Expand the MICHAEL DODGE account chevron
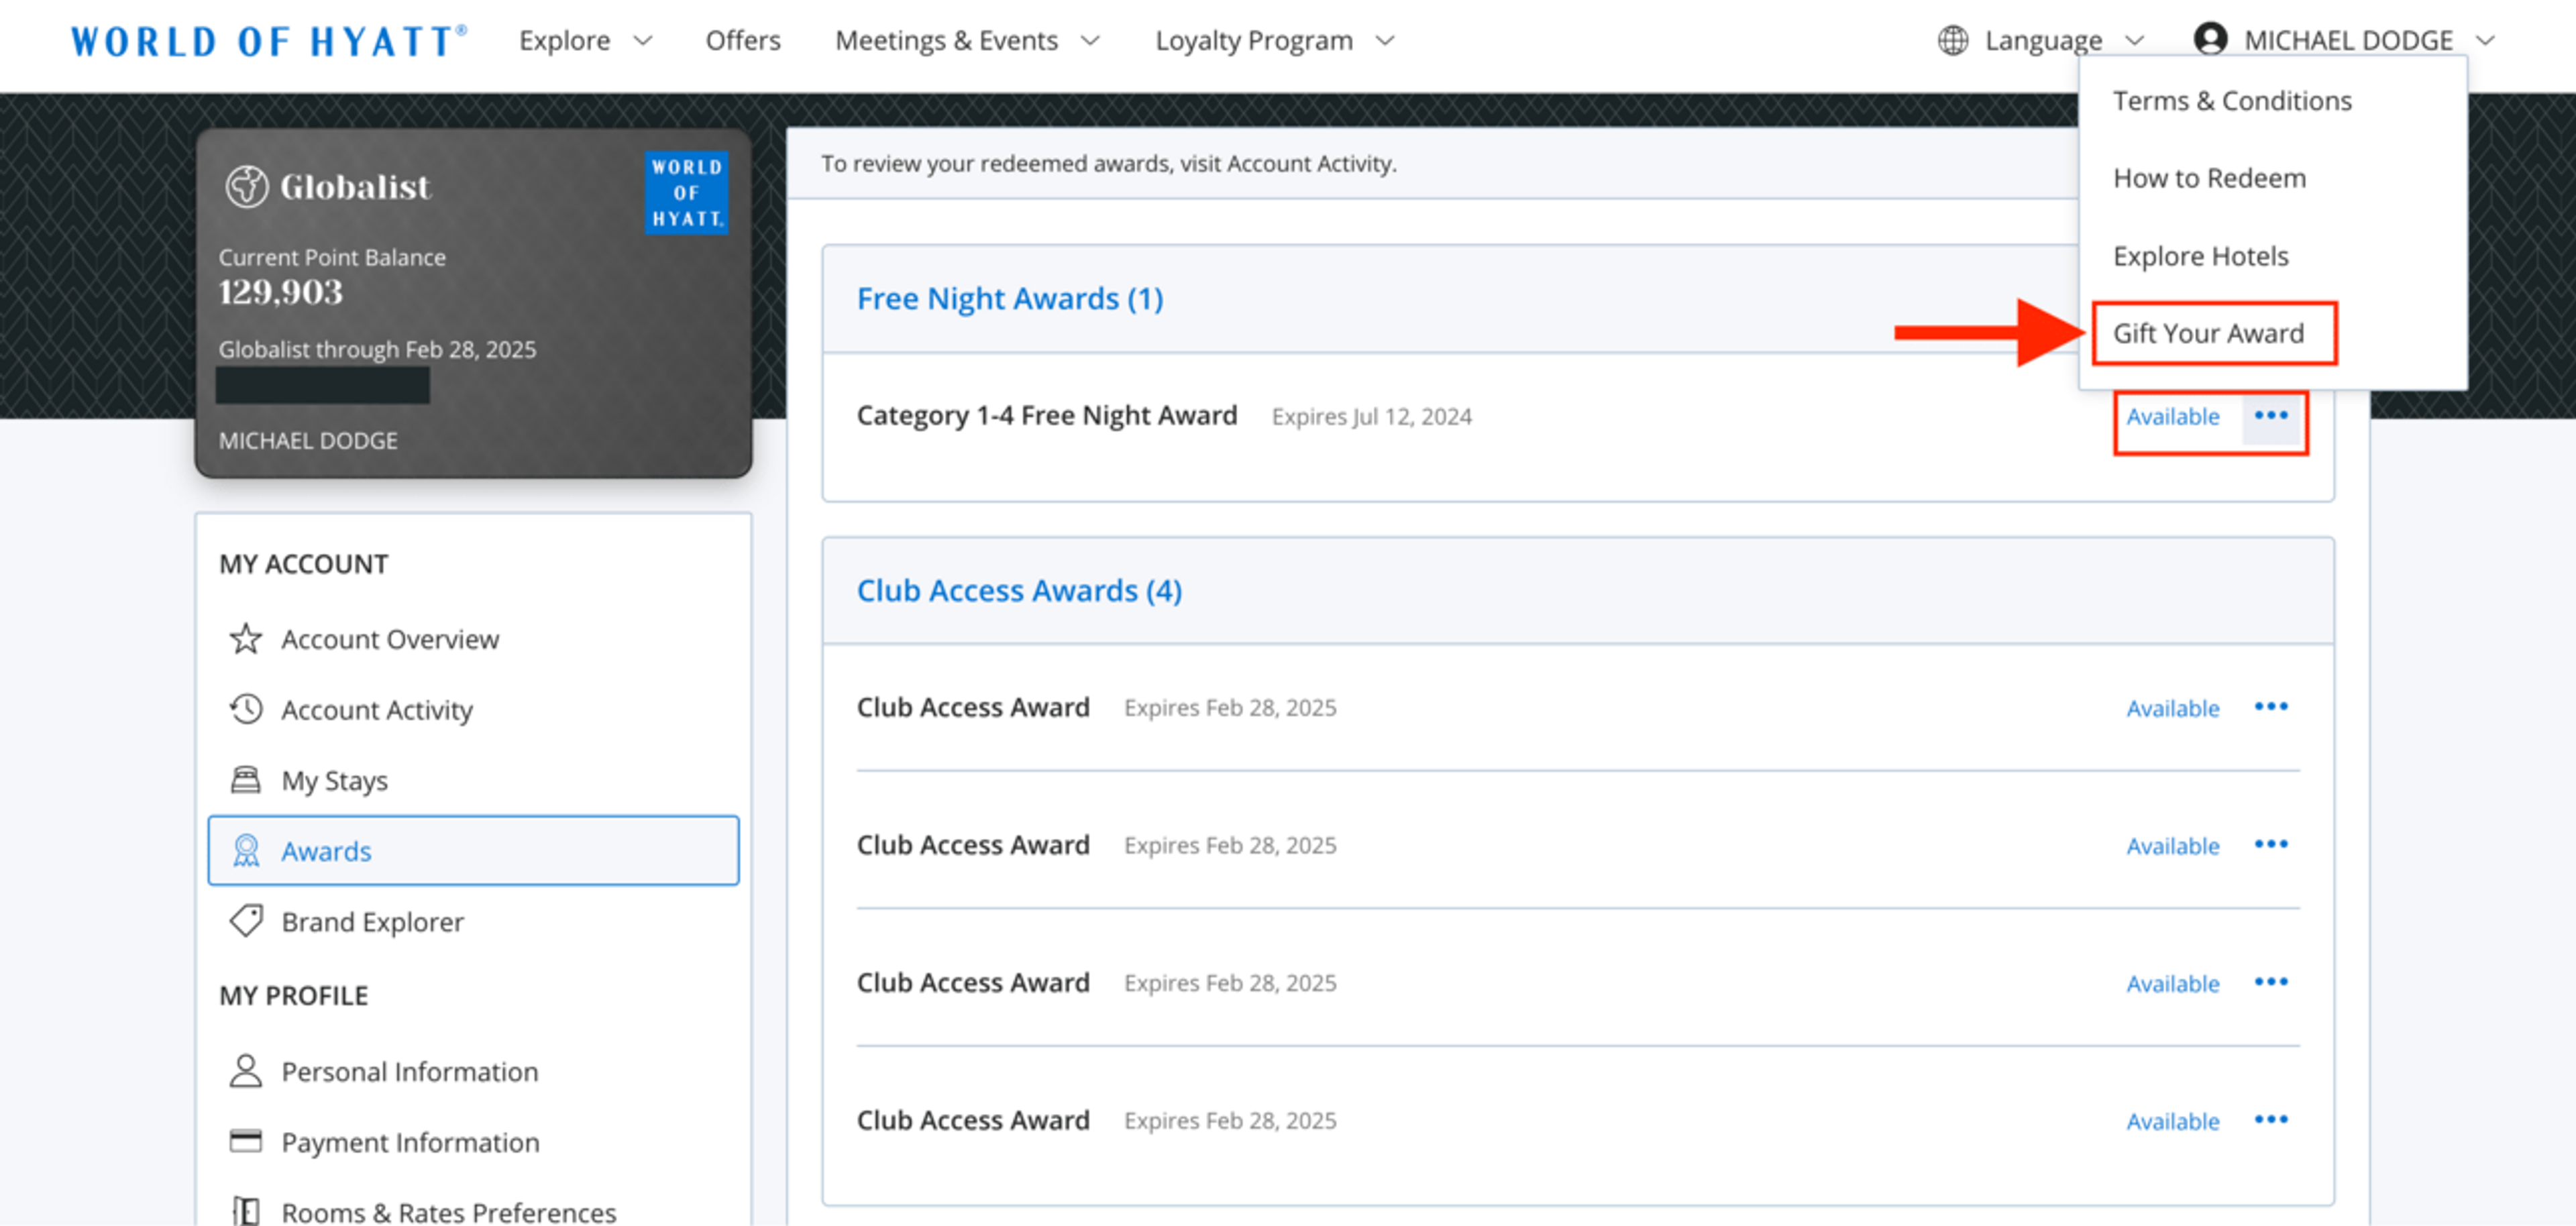The width and height of the screenshot is (2576, 1226). (2486, 41)
